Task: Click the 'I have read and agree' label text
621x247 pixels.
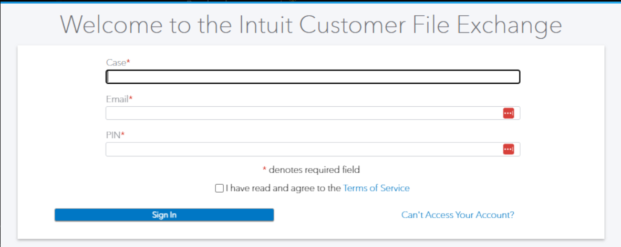Action: (283, 188)
